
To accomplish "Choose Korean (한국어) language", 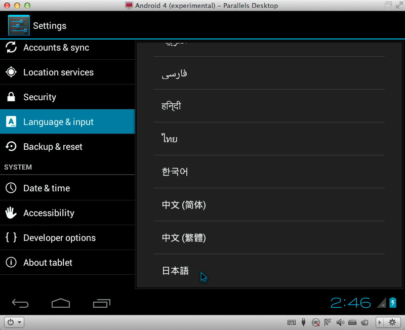I will 269,172.
